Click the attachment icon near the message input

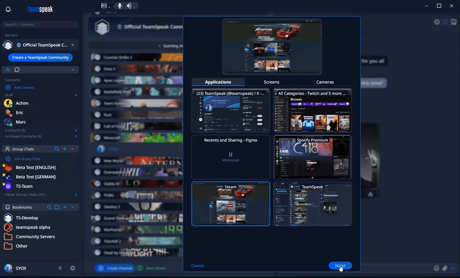445,268
